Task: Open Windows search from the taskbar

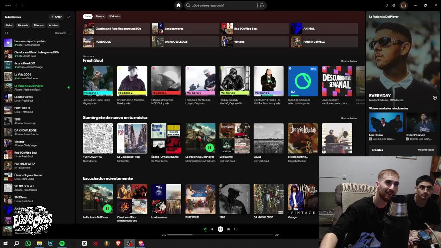Action: (x=17, y=244)
